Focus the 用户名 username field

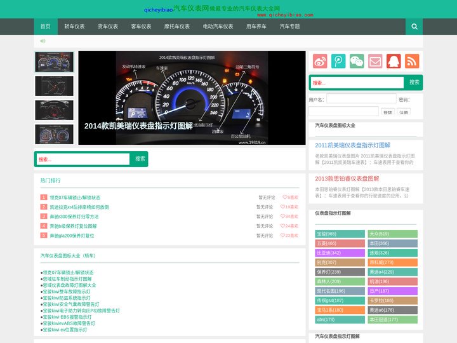pyautogui.click(x=361, y=98)
